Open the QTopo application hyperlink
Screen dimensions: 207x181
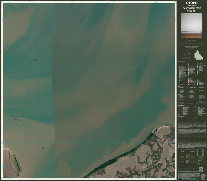(x=184, y=170)
